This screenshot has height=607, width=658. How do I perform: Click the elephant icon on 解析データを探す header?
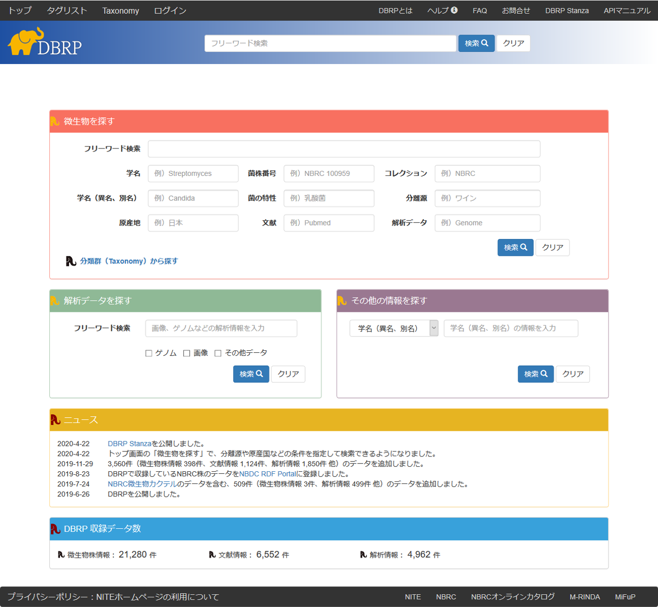point(56,301)
